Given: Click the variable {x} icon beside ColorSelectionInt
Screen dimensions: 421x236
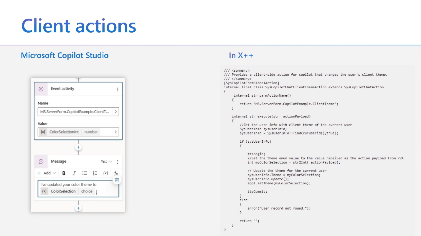Looking at the screenshot, I should click(43, 132).
